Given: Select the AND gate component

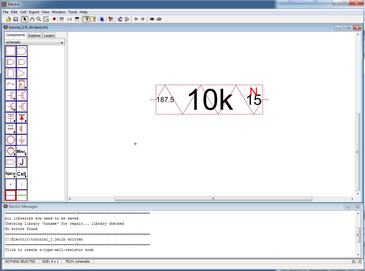Looking at the screenshot, I should (22, 51).
